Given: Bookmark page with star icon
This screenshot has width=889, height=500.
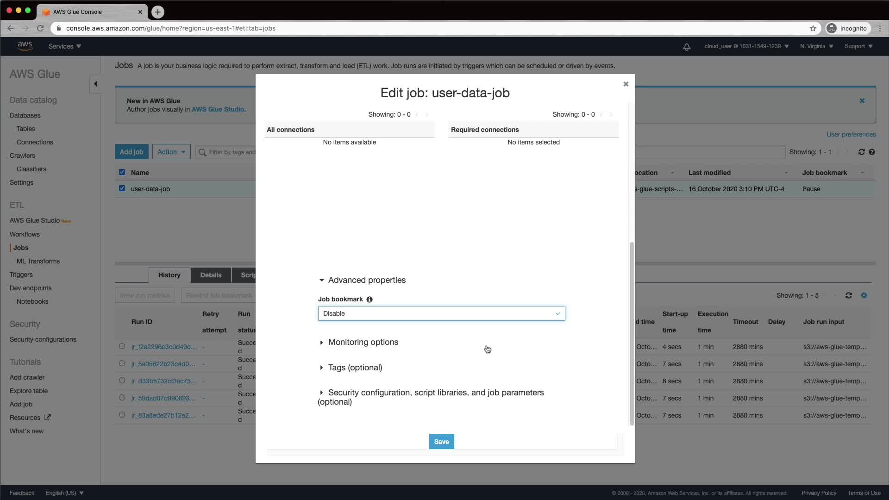Looking at the screenshot, I should click(813, 28).
